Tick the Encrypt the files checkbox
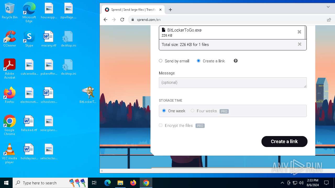Image resolution: width=335 pixels, height=188 pixels. click(161, 125)
